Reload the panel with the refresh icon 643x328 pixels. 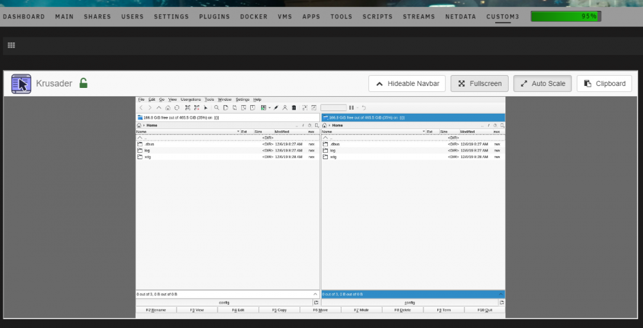click(177, 108)
